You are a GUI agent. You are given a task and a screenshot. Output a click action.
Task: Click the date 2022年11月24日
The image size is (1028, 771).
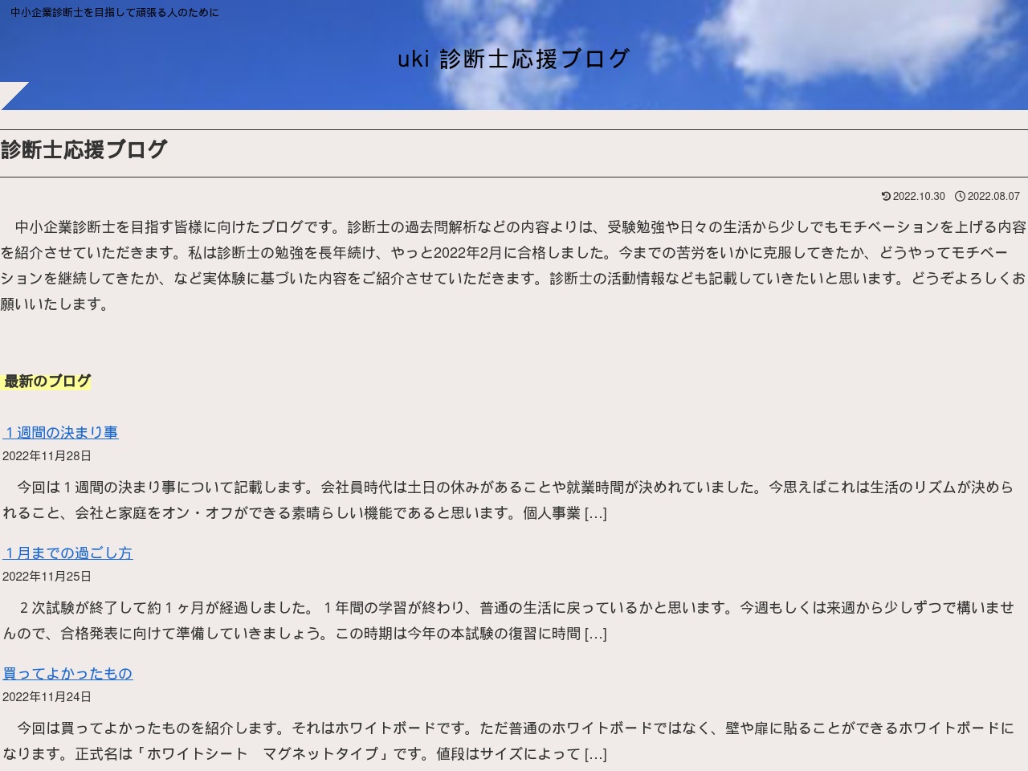(47, 697)
